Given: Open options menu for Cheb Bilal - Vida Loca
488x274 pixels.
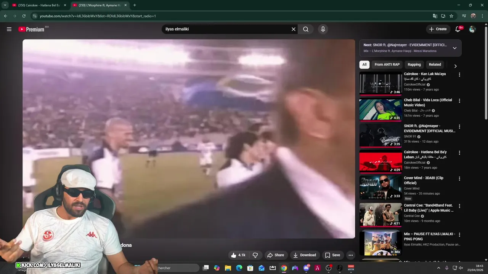Looking at the screenshot, I should [459, 101].
